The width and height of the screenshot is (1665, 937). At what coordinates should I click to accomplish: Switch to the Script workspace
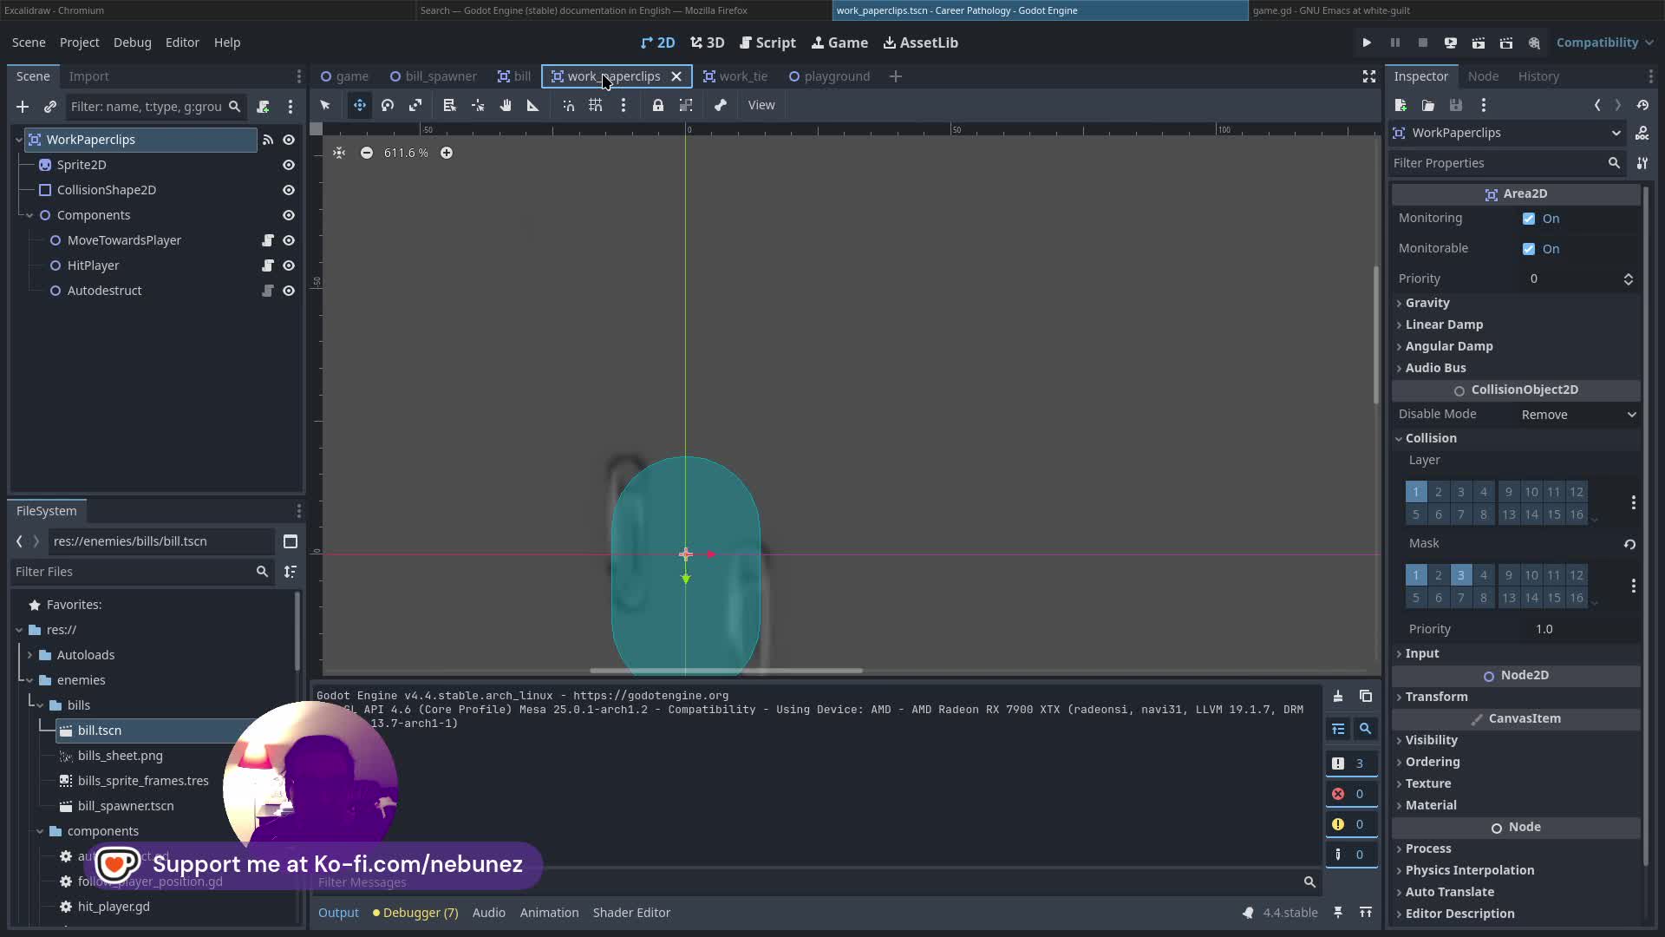point(767,43)
